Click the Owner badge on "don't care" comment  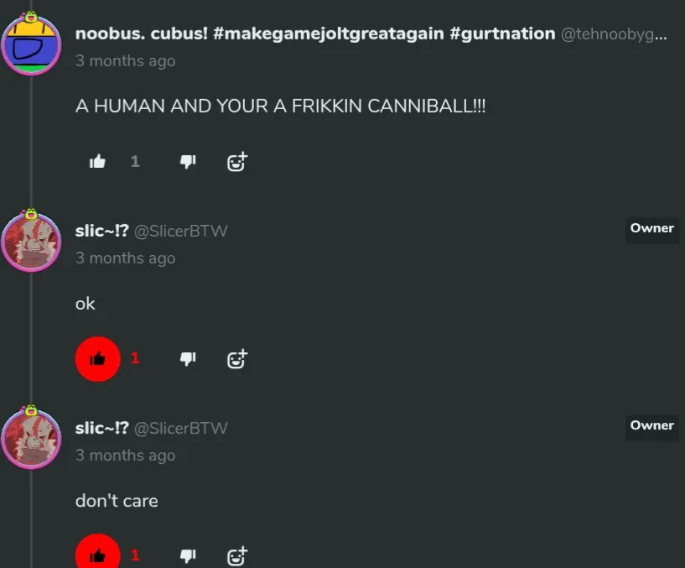coord(651,425)
